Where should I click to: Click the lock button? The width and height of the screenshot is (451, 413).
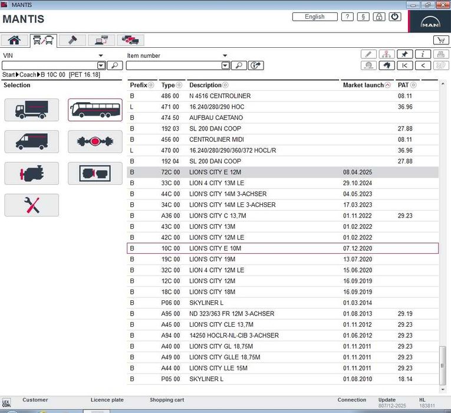tap(379, 17)
